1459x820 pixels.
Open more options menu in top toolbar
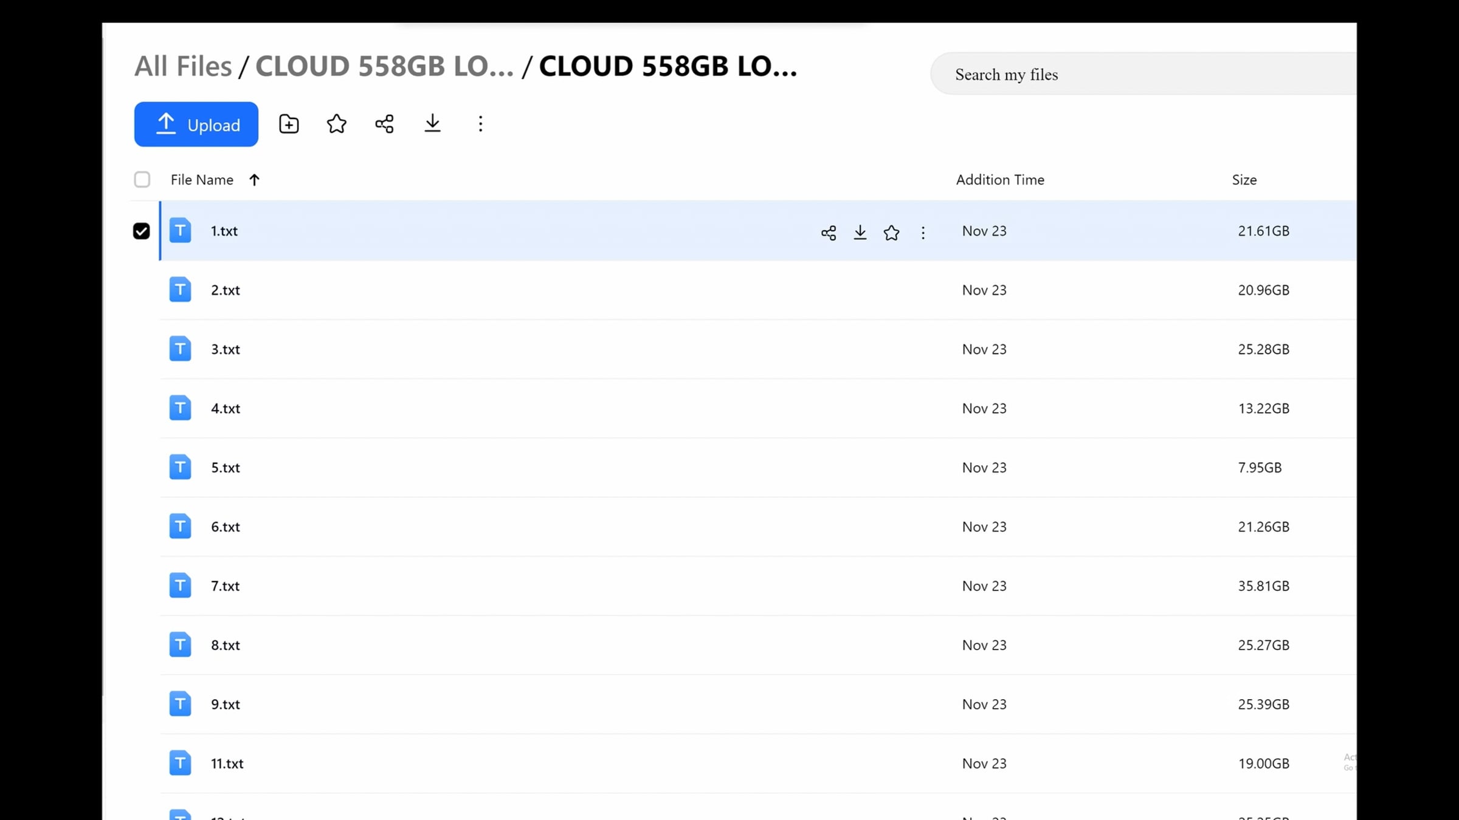pyautogui.click(x=480, y=124)
